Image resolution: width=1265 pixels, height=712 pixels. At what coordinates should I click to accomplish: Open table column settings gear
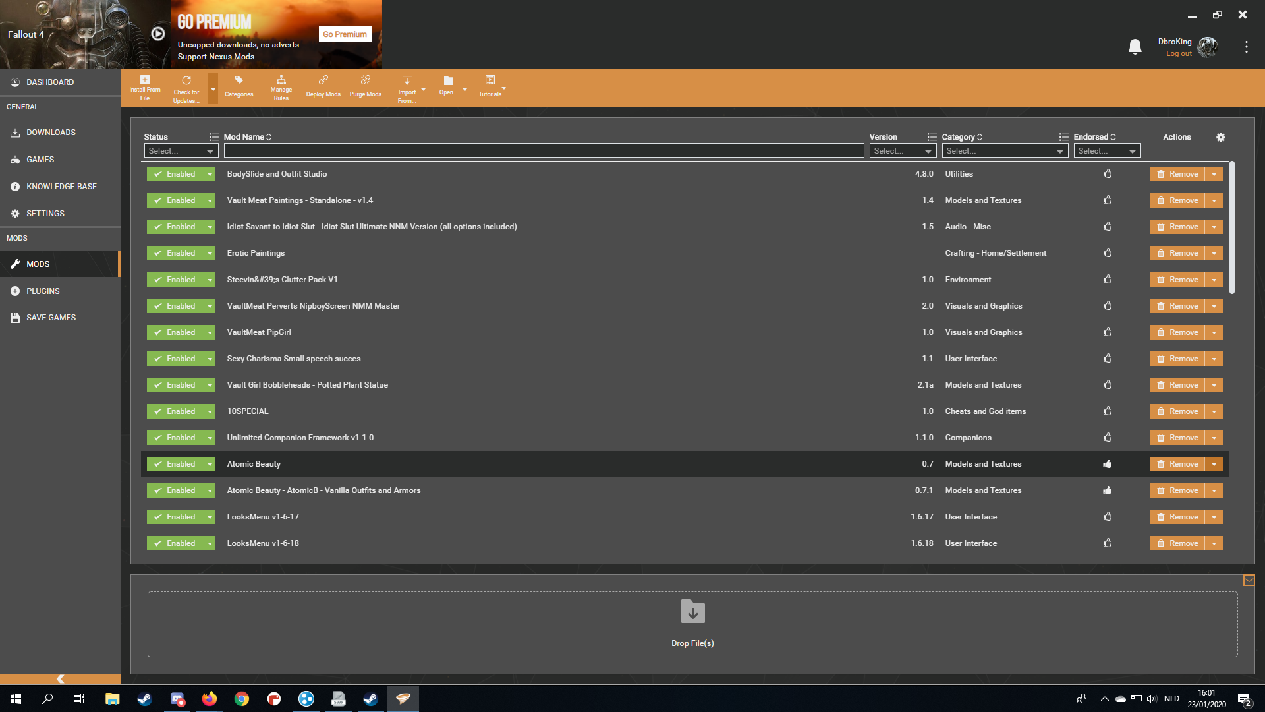[1221, 137]
